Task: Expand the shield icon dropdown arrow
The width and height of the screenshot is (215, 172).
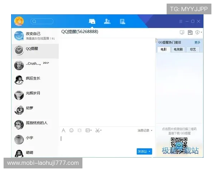Action: coord(201,32)
